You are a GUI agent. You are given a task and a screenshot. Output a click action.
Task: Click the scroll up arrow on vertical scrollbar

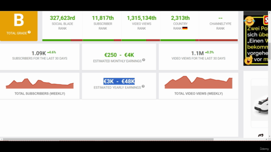click(x=269, y=13)
